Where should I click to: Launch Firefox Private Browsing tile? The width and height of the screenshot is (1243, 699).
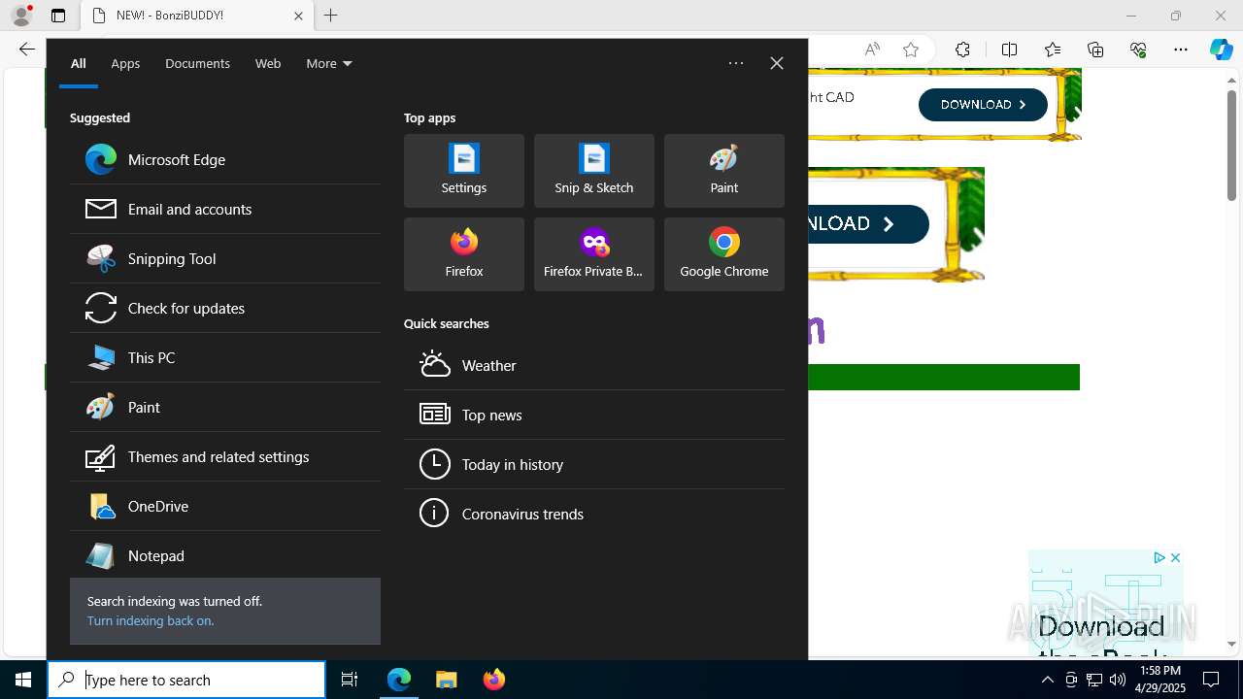[x=594, y=254]
